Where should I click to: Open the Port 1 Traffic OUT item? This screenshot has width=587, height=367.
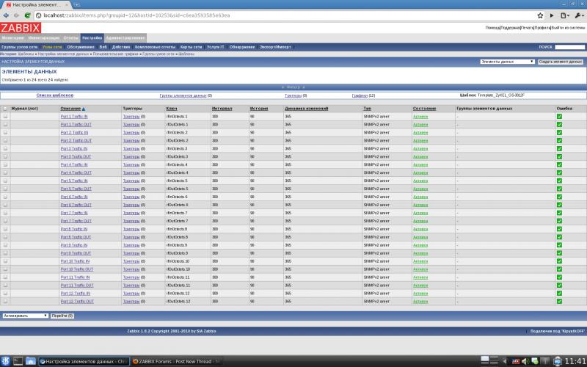tap(76, 124)
